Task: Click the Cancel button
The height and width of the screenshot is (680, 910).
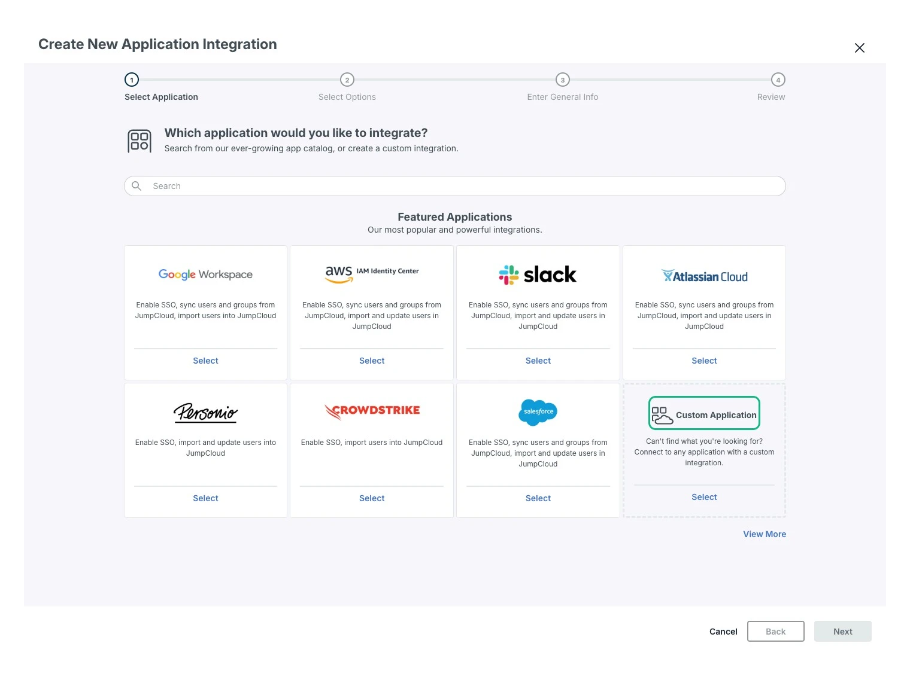Action: pos(723,632)
